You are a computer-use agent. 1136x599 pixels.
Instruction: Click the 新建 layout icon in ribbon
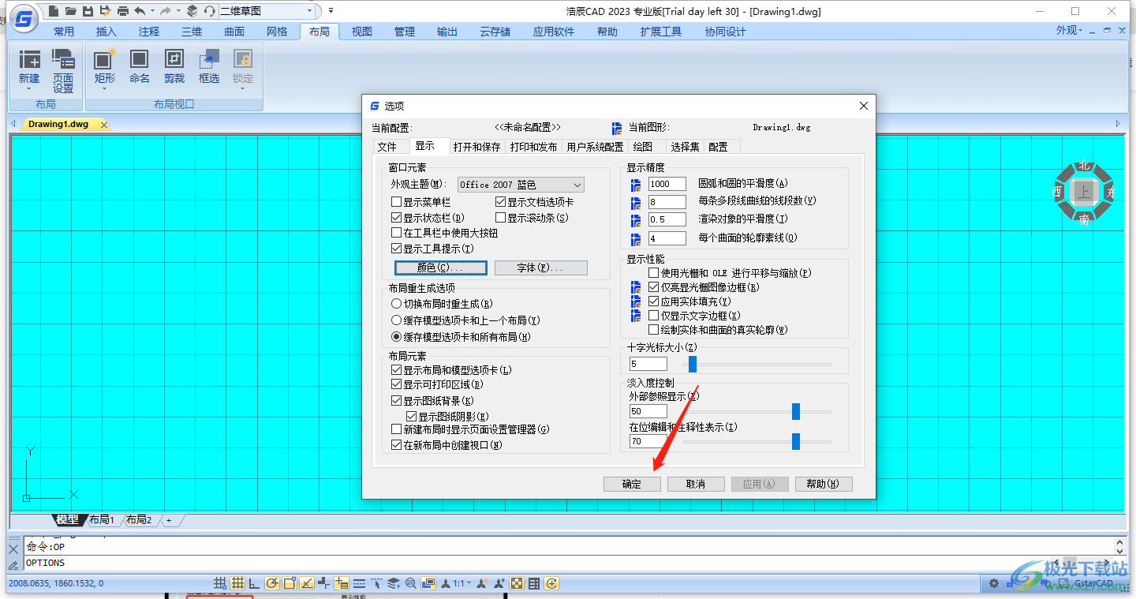pyautogui.click(x=29, y=59)
